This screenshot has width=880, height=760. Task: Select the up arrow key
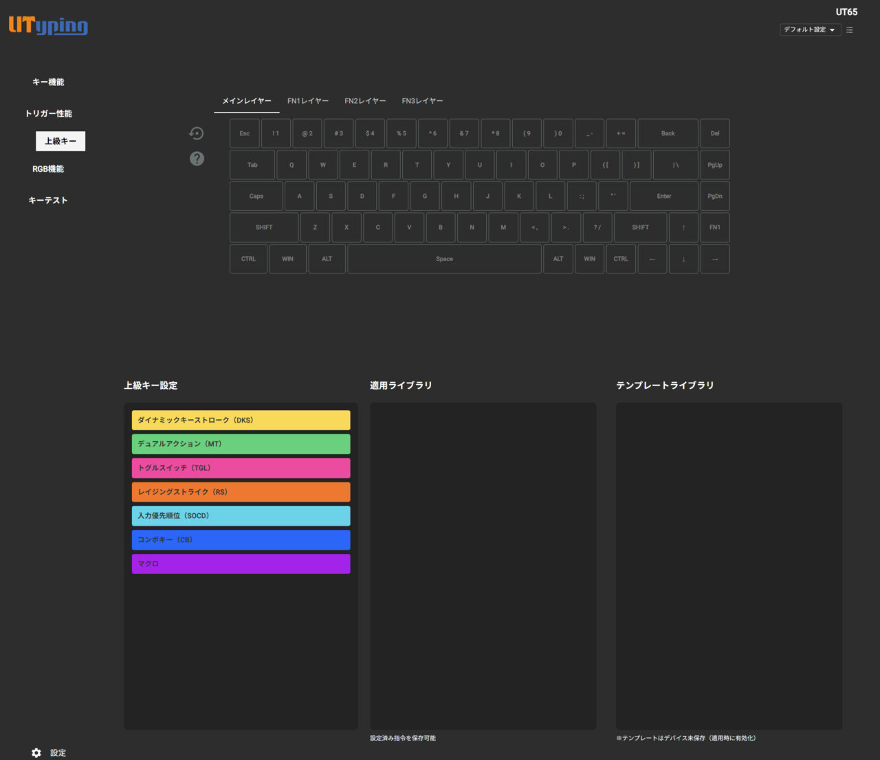(x=683, y=227)
